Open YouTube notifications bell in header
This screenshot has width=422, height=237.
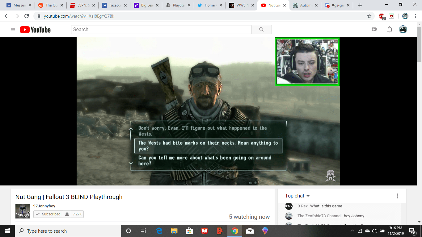(x=390, y=30)
